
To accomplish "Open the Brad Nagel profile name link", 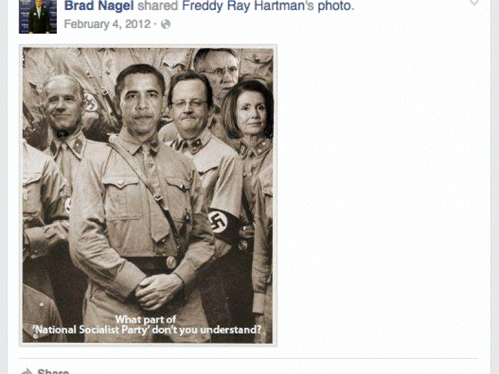I will pos(99,6).
